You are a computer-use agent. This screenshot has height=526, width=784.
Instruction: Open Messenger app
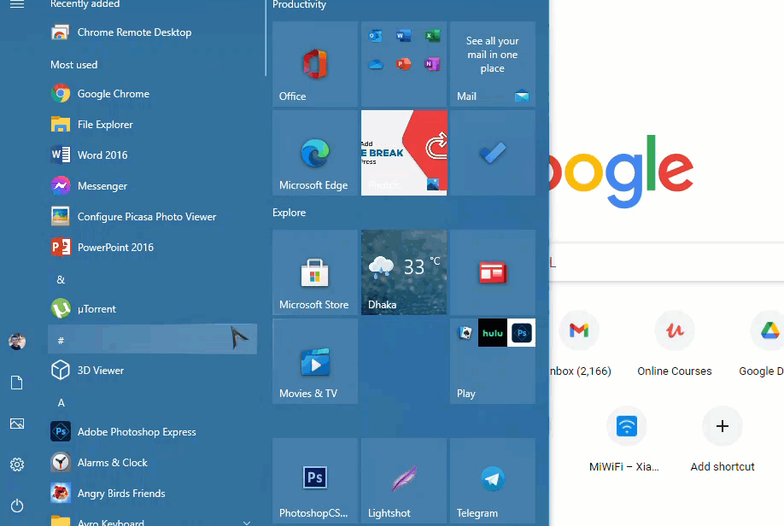[x=153, y=186]
